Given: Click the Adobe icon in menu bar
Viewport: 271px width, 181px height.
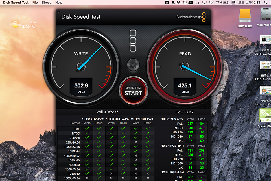Looking at the screenshot, I should click(x=178, y=3).
